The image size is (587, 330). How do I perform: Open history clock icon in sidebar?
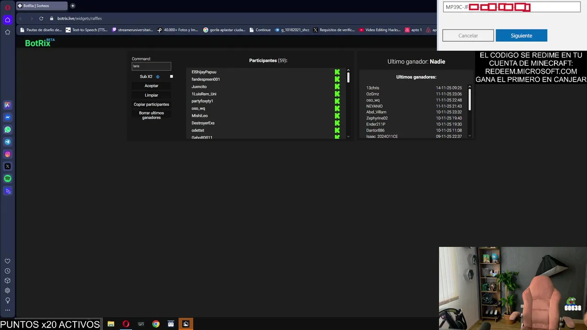pyautogui.click(x=7, y=271)
